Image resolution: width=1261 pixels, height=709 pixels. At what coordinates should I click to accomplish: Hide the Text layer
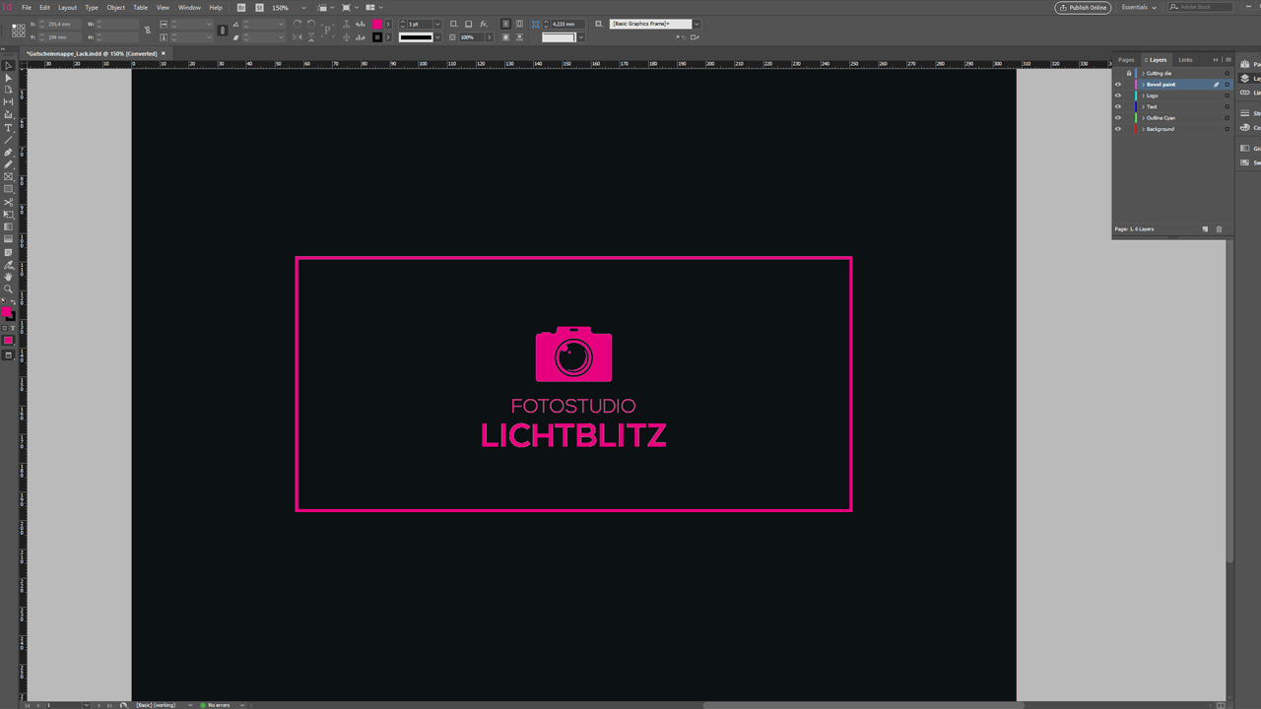tap(1117, 106)
